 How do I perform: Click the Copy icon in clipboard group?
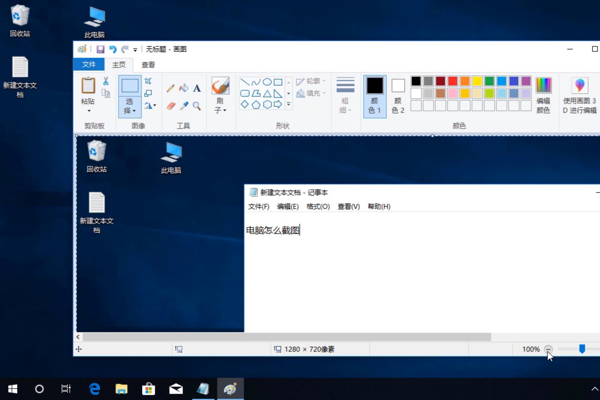pos(106,93)
